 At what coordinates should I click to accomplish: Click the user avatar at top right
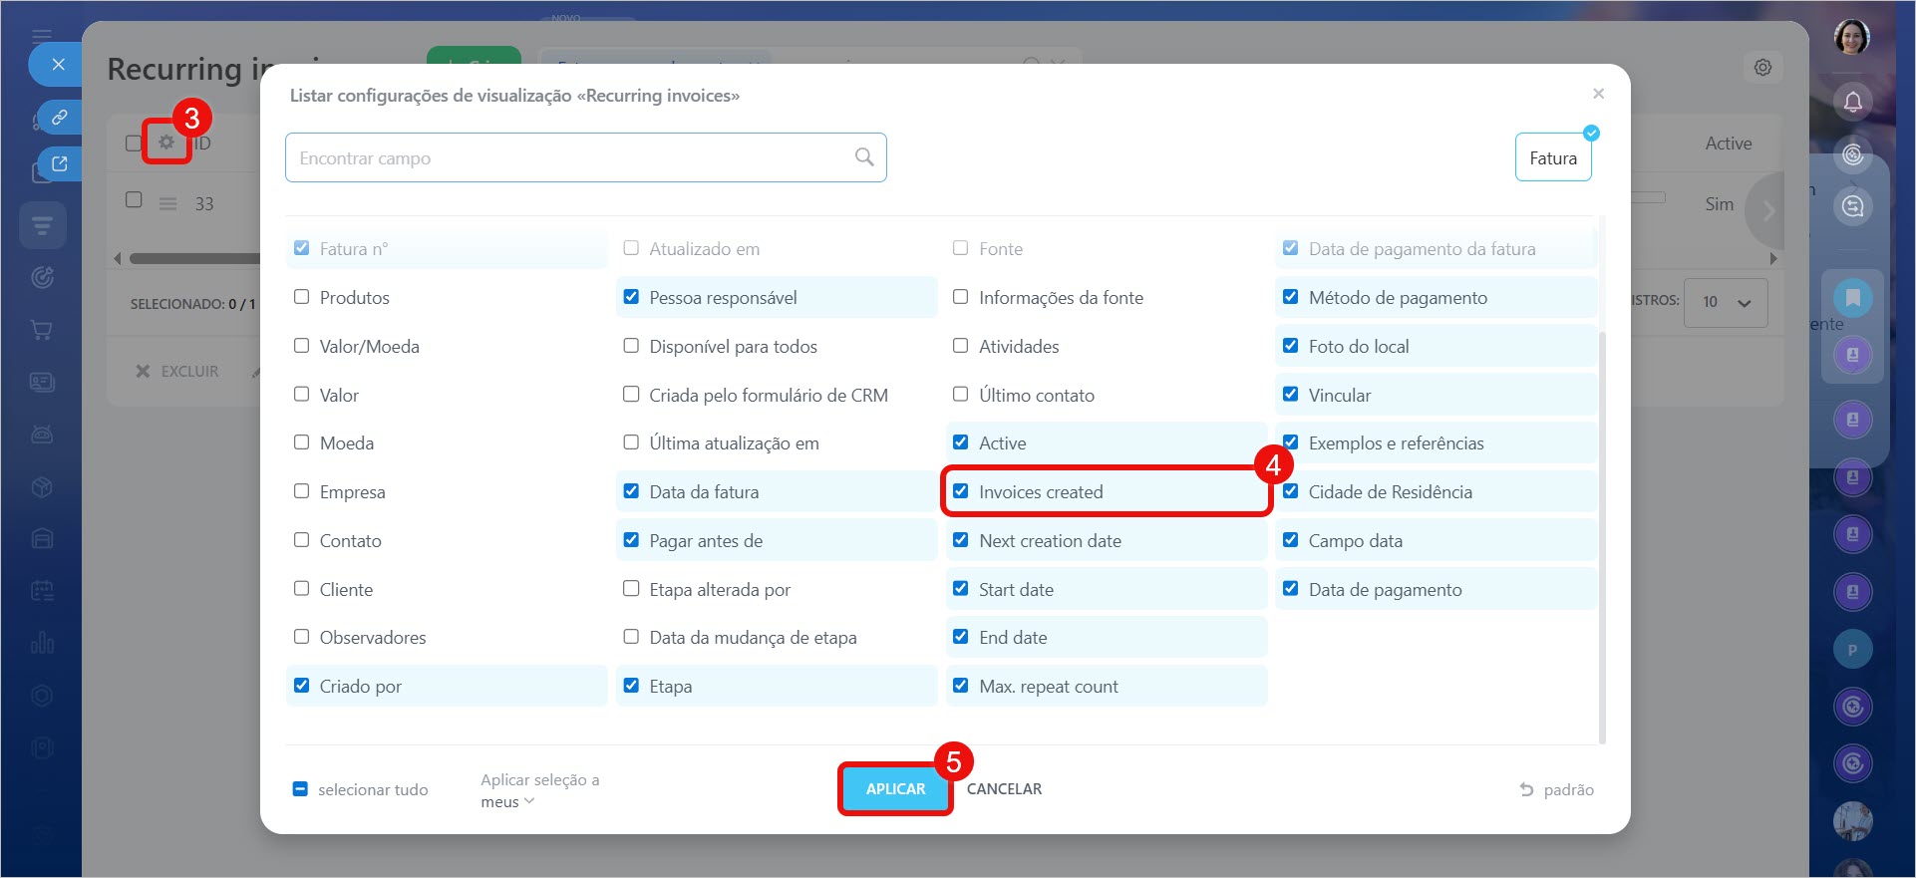(x=1851, y=38)
